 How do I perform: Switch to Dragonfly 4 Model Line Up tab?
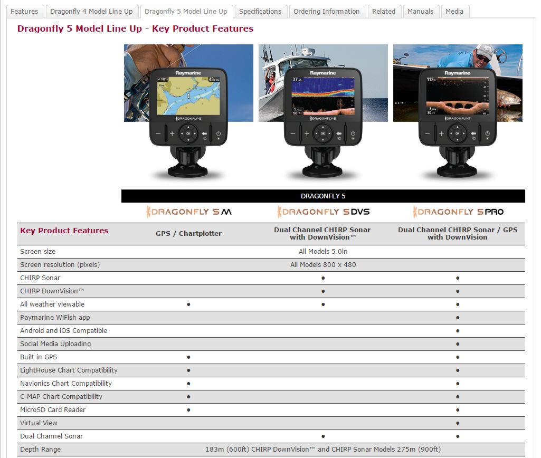pos(91,12)
